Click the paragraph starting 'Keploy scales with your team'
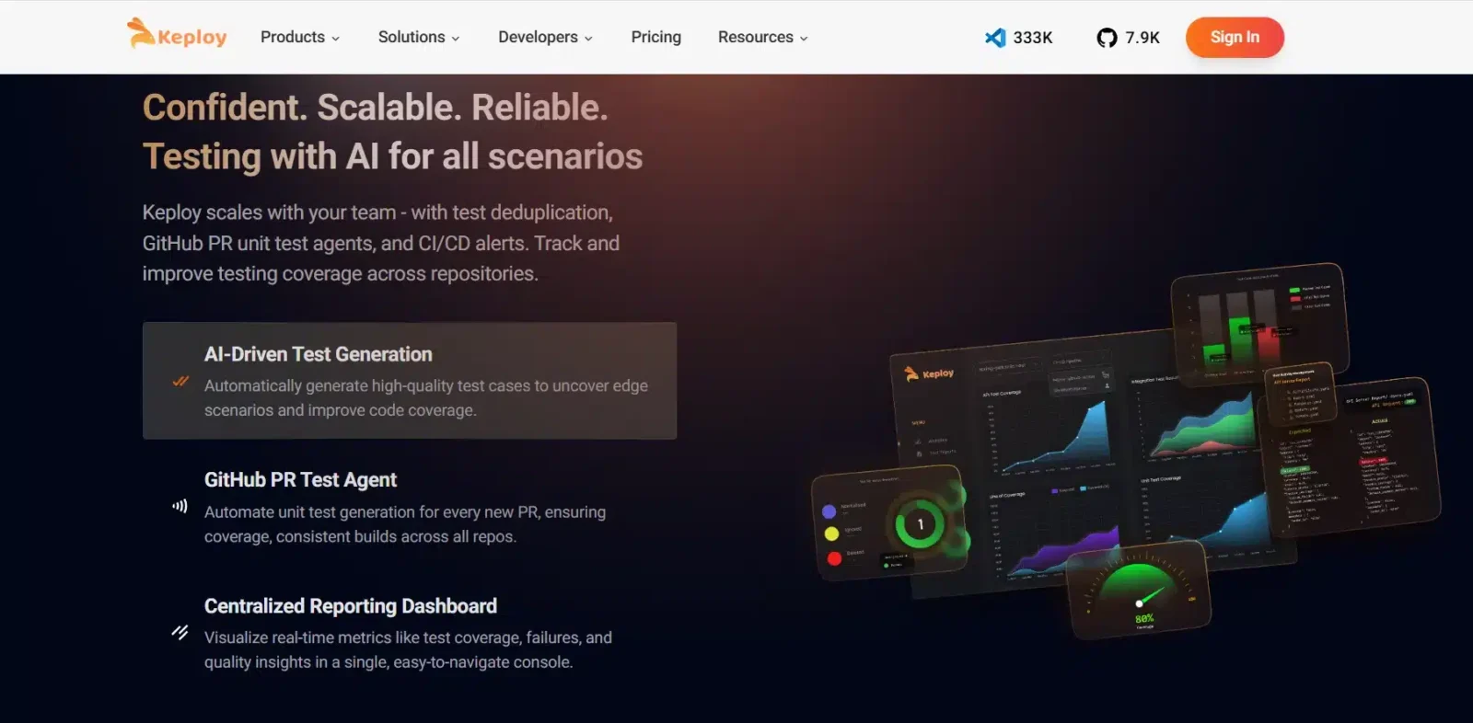The height and width of the screenshot is (723, 1473). pos(381,243)
